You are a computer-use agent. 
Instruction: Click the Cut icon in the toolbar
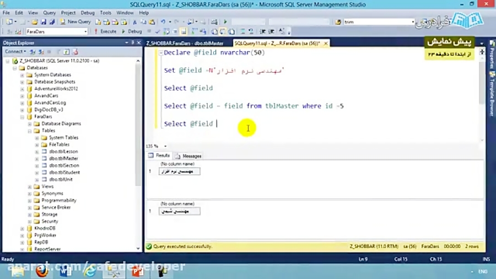point(134,22)
